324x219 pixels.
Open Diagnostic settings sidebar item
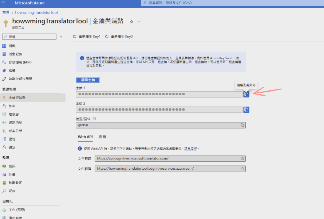pos(15,183)
